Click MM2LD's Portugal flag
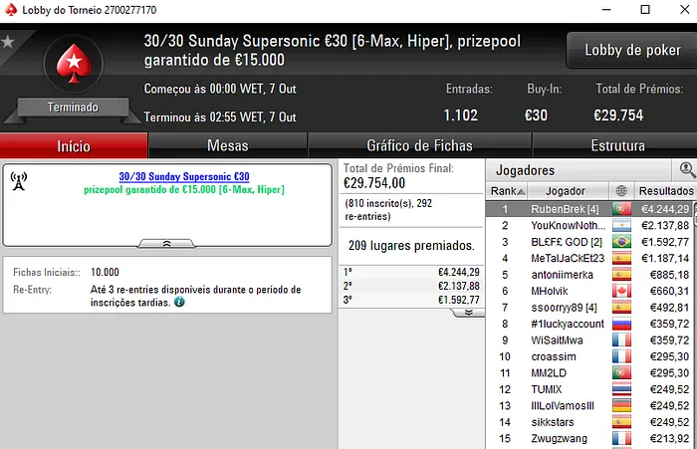The image size is (697, 449). tap(621, 373)
